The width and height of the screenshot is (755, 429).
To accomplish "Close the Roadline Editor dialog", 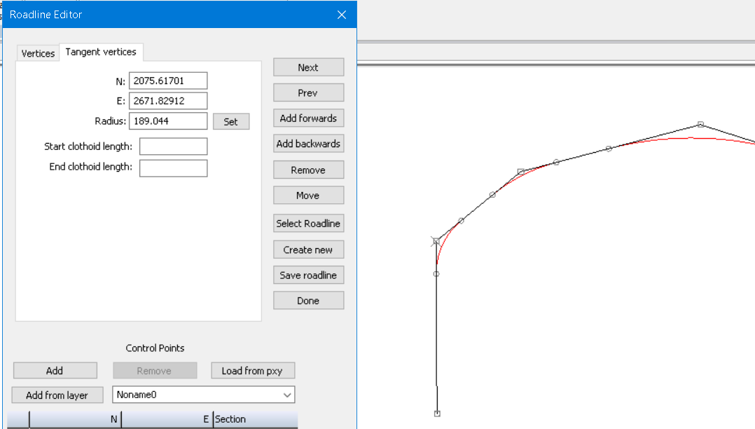I will click(342, 15).
